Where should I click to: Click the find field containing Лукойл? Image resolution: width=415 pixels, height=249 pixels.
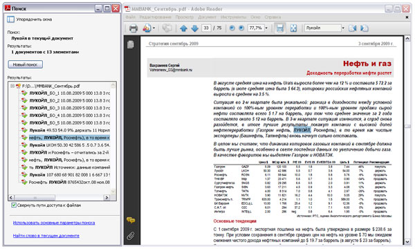(322, 28)
